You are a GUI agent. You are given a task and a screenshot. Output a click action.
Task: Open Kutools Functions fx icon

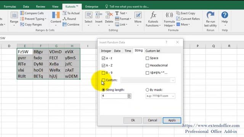pyautogui.click(x=153, y=15)
